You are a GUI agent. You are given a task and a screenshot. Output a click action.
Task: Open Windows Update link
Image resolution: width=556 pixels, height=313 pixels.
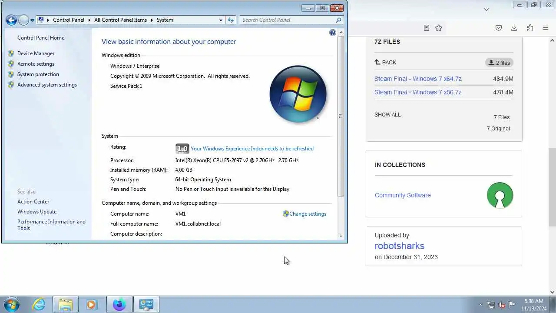point(37,212)
